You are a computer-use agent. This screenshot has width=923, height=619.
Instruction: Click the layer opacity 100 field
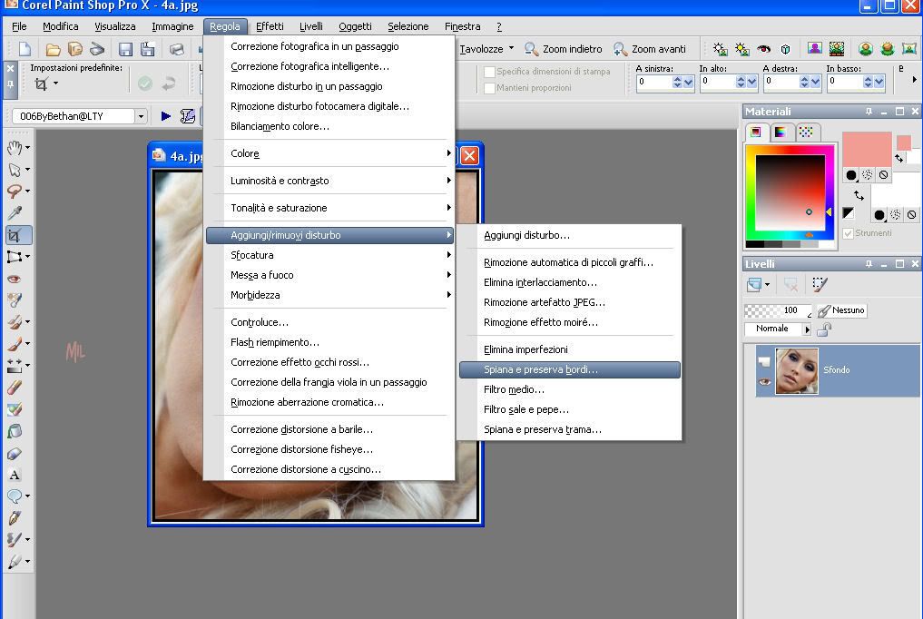[778, 310]
